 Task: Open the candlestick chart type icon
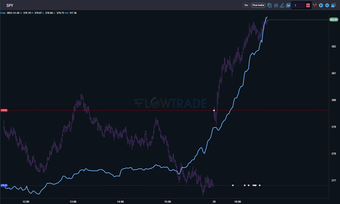click(275, 5)
